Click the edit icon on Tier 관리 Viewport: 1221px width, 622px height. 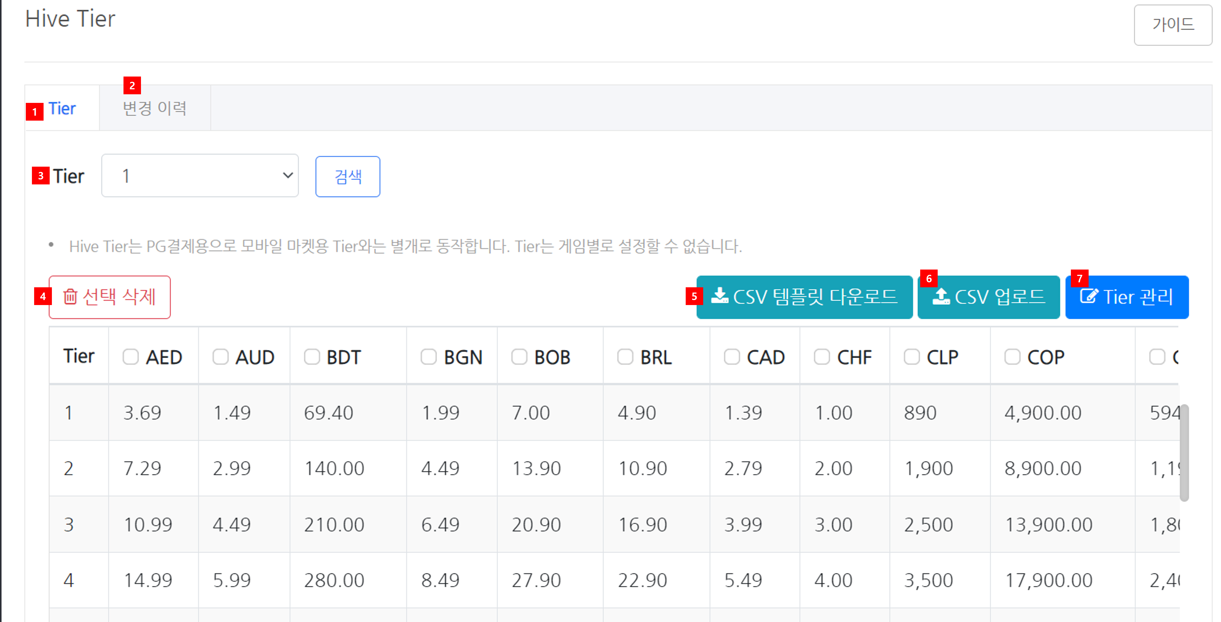(x=1089, y=296)
